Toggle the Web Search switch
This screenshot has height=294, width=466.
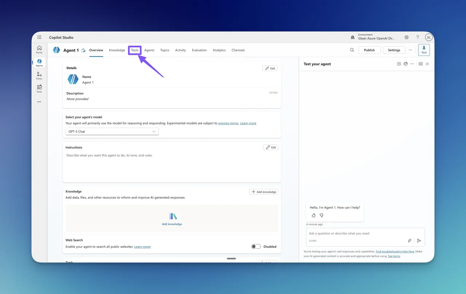pyautogui.click(x=256, y=247)
